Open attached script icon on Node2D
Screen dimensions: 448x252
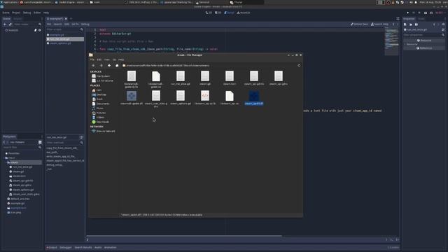tap(36, 30)
